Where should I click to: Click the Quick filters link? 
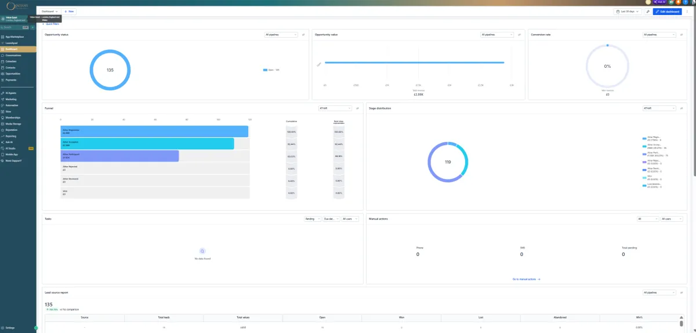coord(50,24)
